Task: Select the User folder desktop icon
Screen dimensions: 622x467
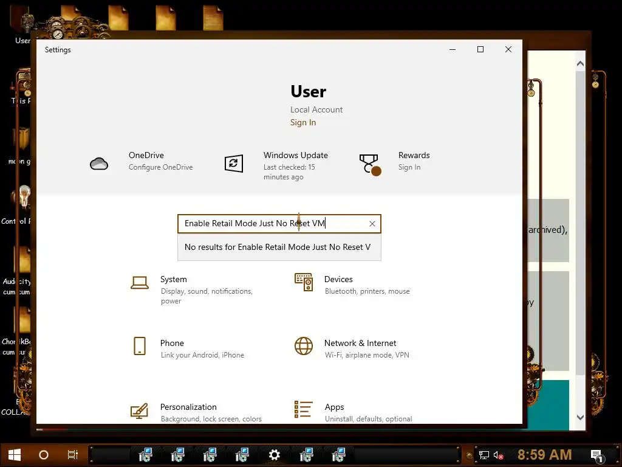Action: (22, 24)
